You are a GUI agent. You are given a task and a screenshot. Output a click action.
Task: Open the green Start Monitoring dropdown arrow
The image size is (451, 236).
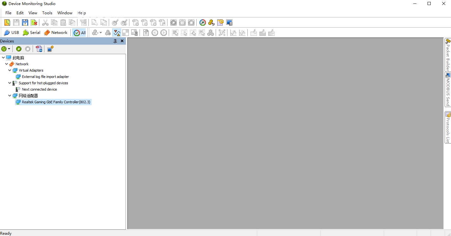(9, 49)
